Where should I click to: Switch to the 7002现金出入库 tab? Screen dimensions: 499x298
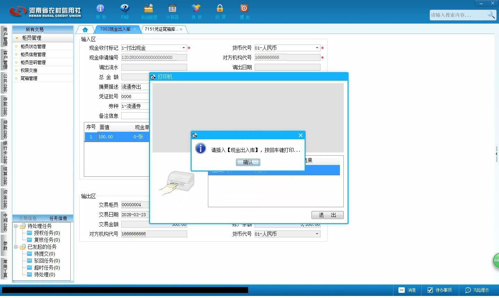(x=115, y=29)
